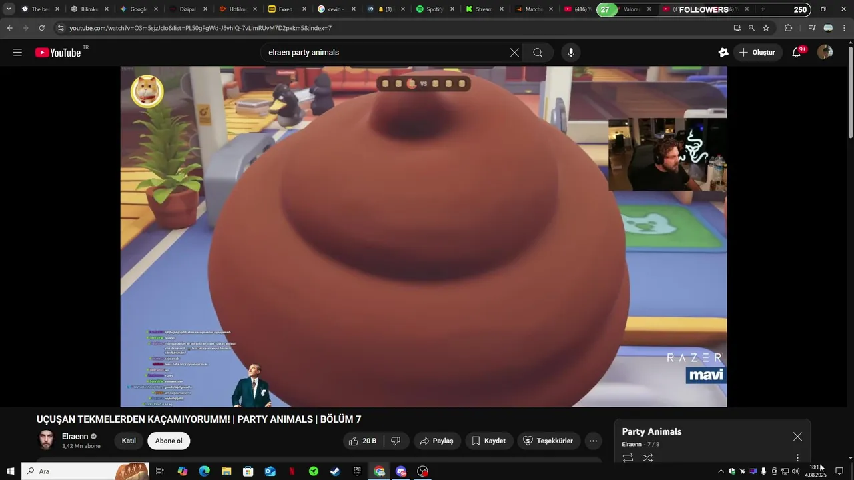Image resolution: width=854 pixels, height=480 pixels.
Task: Open the tab search dropdown arrow
Action: click(9, 9)
